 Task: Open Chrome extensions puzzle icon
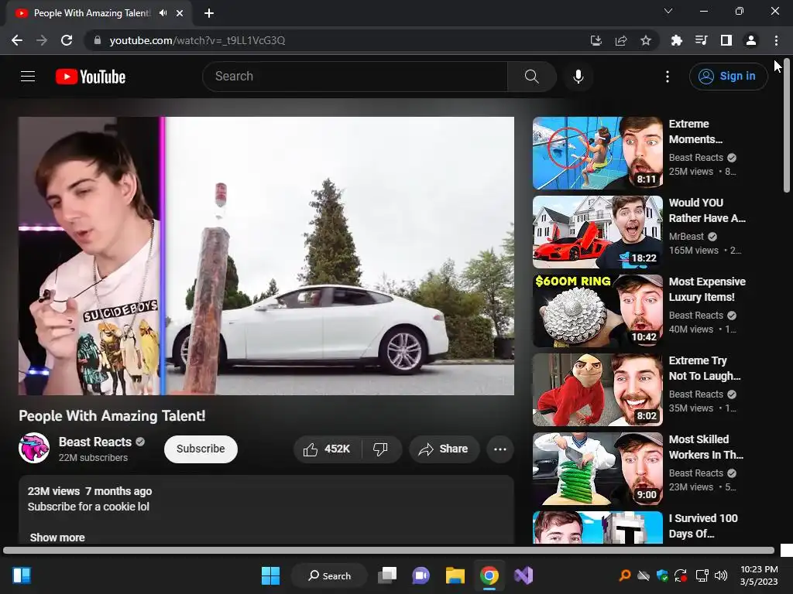pyautogui.click(x=676, y=40)
